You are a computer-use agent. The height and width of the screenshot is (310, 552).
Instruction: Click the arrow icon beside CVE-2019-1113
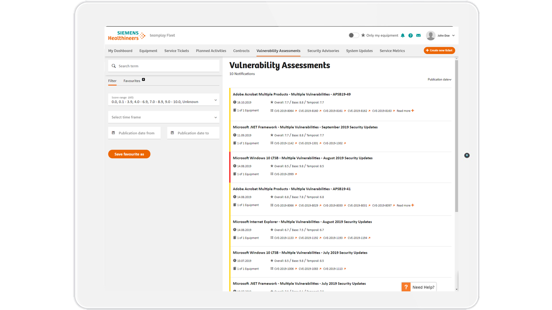point(345,268)
